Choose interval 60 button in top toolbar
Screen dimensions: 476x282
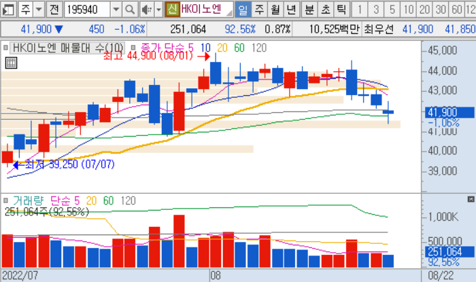pyautogui.click(x=456, y=10)
